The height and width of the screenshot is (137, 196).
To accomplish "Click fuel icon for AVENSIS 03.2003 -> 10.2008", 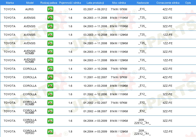I will pyautogui.click(x=50, y=35).
